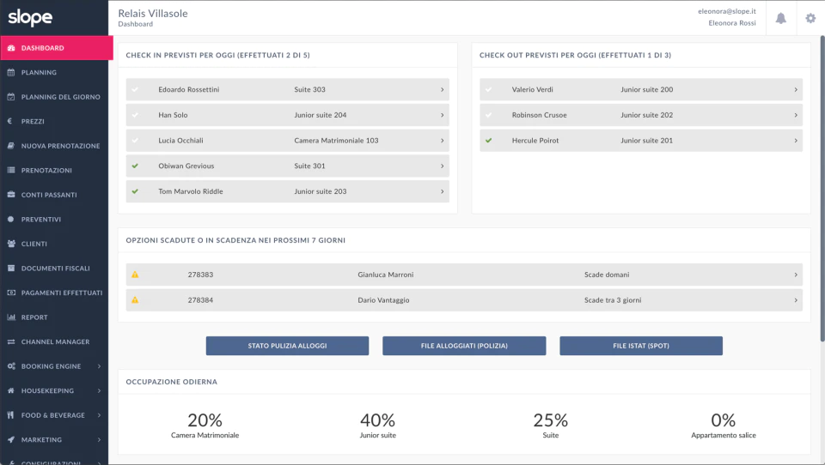Open settings via the gear icon

tap(810, 18)
